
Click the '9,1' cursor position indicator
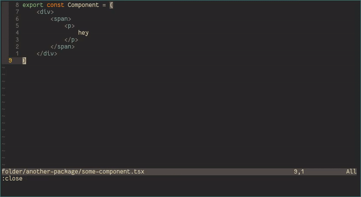pos(299,172)
